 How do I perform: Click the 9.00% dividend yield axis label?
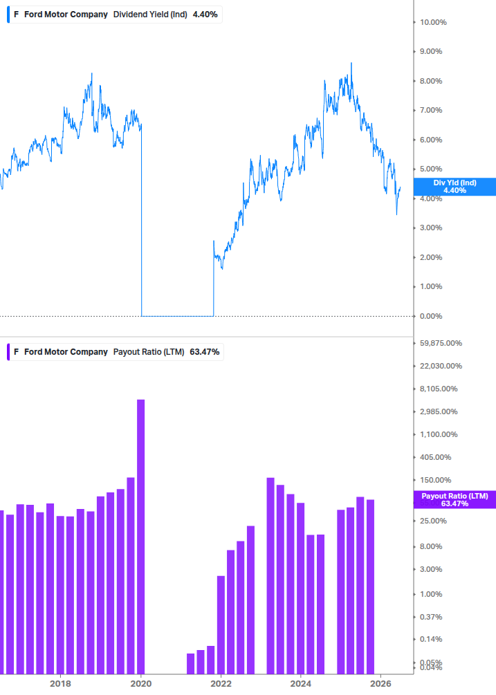[x=431, y=51]
